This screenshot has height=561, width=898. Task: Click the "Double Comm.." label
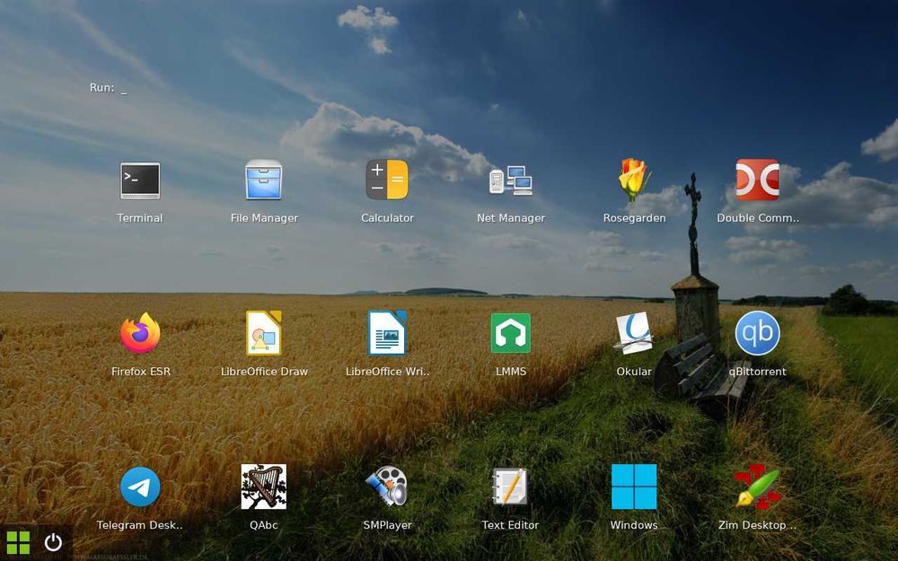point(758,218)
